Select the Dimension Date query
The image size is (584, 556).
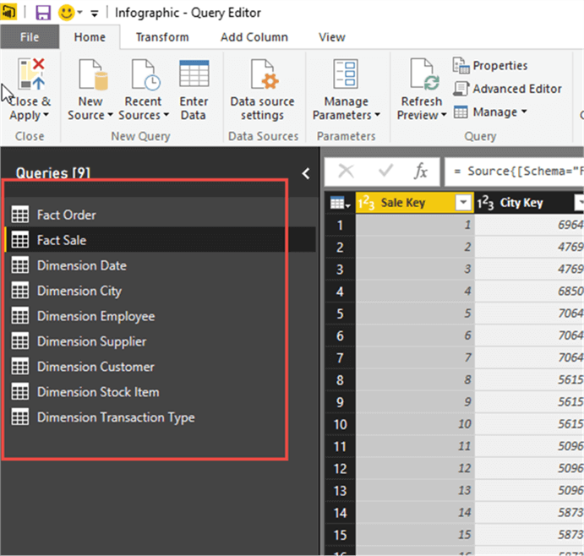160,265
